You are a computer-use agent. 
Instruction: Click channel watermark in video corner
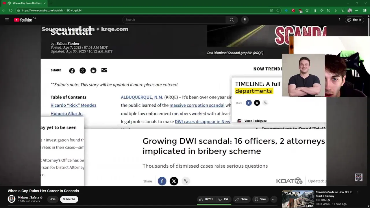tap(358, 177)
